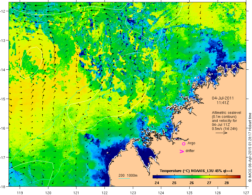
Task: Click the '28' color bar tick label
Action: [x=227, y=183]
